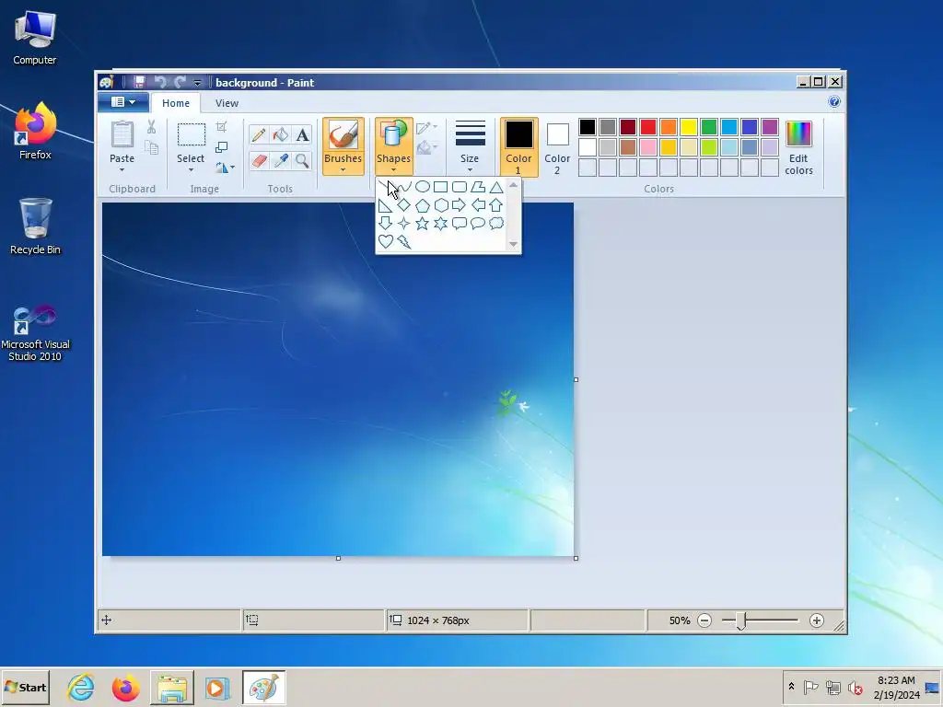Toggle Color 2 selection
The image size is (943, 707).
pyautogui.click(x=557, y=146)
